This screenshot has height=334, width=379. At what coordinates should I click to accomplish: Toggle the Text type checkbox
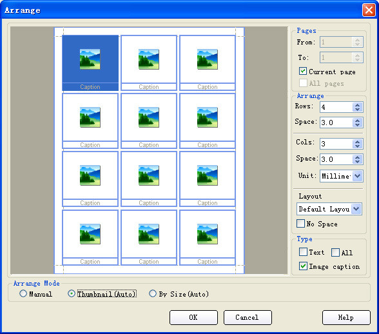tap(303, 252)
